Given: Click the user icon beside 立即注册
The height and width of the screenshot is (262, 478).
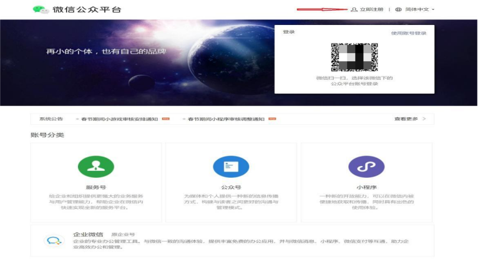Looking at the screenshot, I should 354,9.
